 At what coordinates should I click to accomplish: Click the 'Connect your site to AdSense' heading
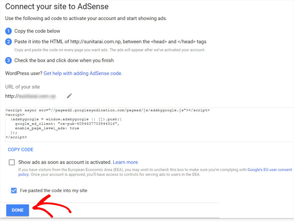57,7
